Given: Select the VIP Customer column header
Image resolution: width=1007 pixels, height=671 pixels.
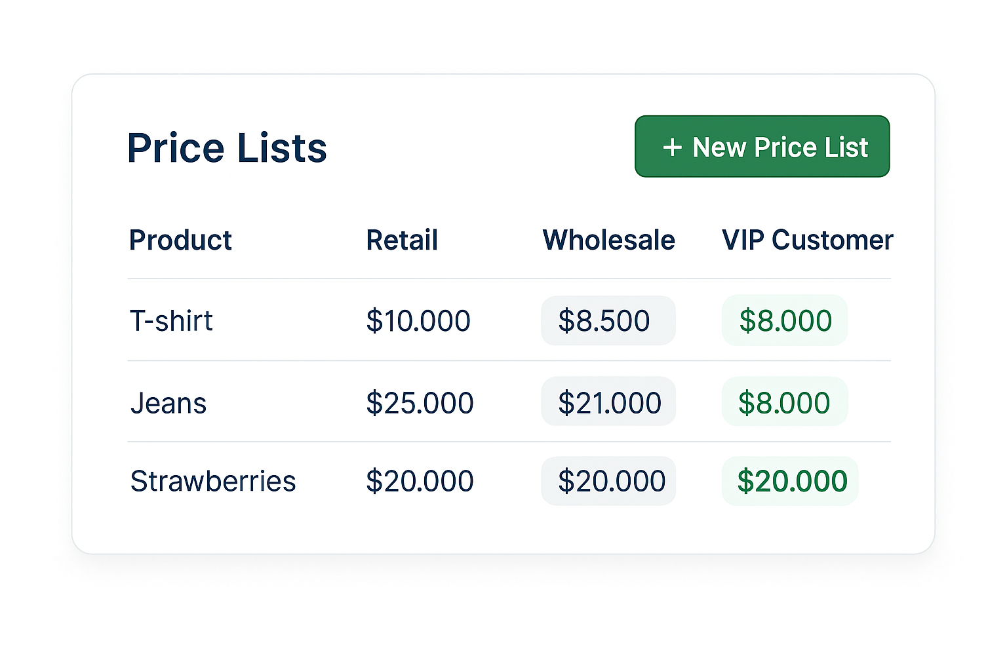Looking at the screenshot, I should (807, 240).
